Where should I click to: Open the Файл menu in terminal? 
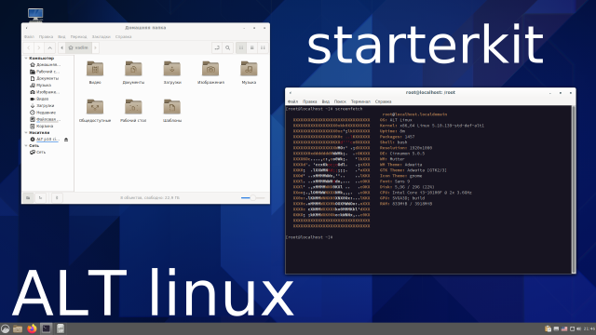[292, 101]
